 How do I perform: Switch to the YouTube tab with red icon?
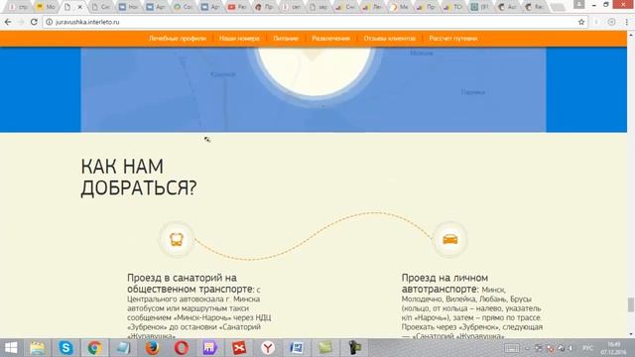[237, 7]
